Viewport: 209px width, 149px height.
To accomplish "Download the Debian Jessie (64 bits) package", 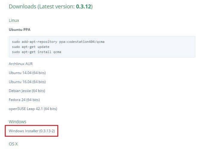I will coord(27,91).
